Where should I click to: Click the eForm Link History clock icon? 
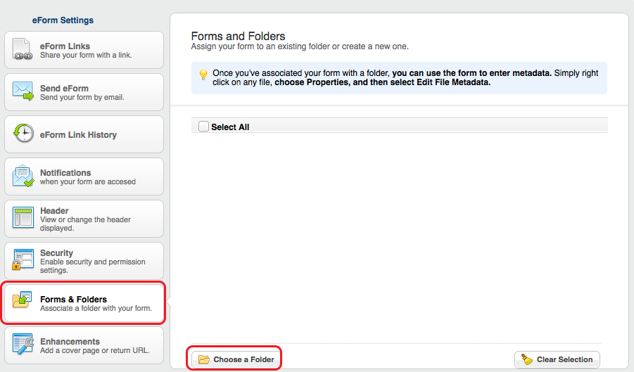(x=23, y=134)
